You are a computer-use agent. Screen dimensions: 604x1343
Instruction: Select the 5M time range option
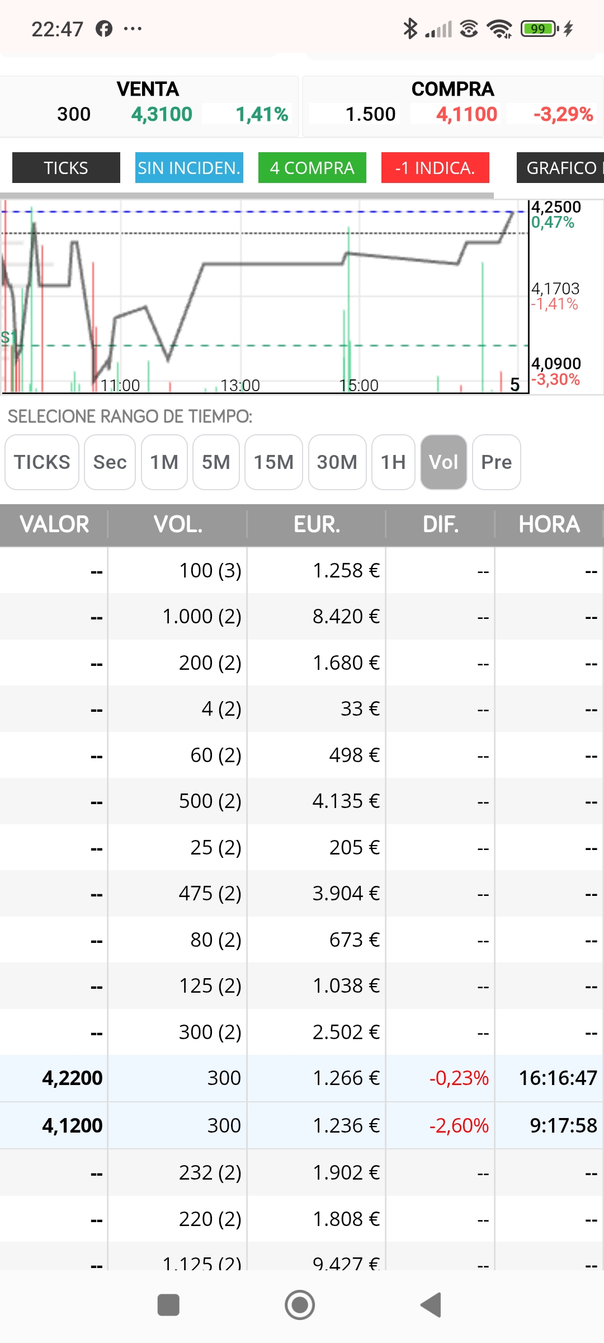coord(216,462)
